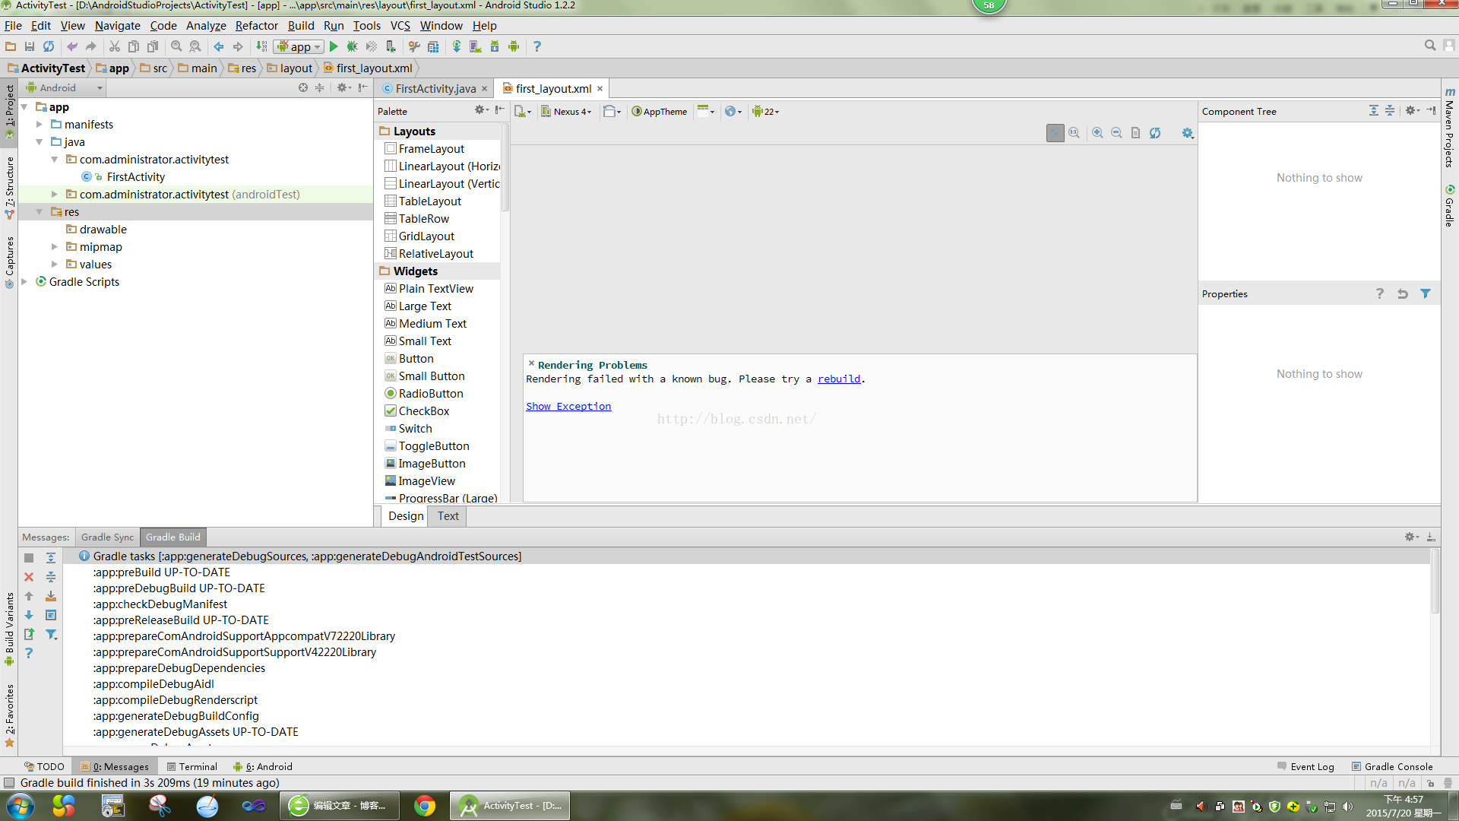The width and height of the screenshot is (1459, 821).
Task: Toggle the Gradle side panel
Action: tap(1450, 205)
